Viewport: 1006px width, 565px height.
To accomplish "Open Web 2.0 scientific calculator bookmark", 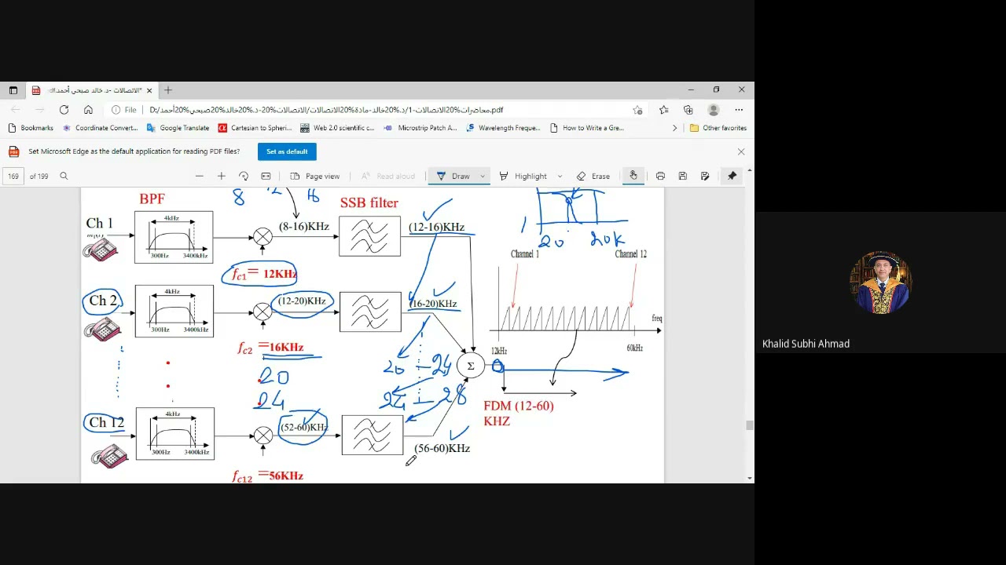I will pyautogui.click(x=337, y=128).
